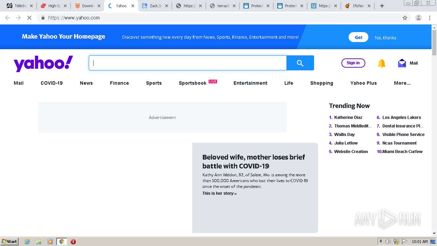Open trending topic Website Creation

(351, 152)
